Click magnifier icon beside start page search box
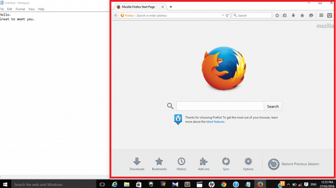Image resolution: width=336 pixels, height=188 pixels. tap(170, 106)
